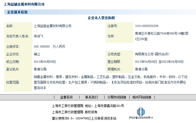Click the 登记机关: field label
196x123 pixels.
coord(13,69)
